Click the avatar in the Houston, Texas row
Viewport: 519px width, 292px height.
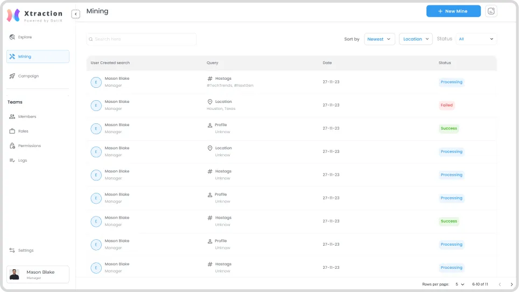click(x=96, y=105)
